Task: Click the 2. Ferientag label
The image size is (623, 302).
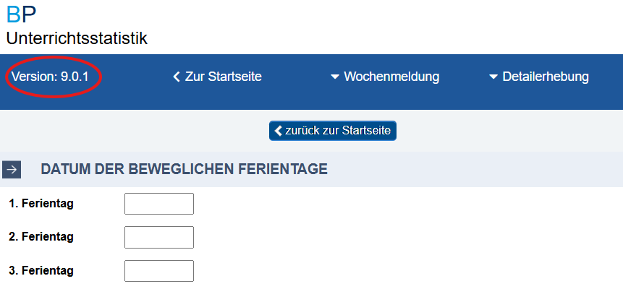Action: tap(41, 237)
